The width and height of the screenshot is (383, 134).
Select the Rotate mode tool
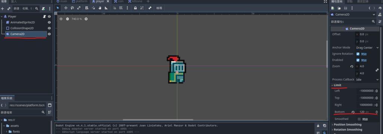[x=72, y=8]
